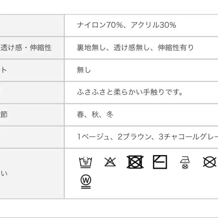Click the seasons value 春、秋、冬
218x218 pixels.
click(95, 114)
